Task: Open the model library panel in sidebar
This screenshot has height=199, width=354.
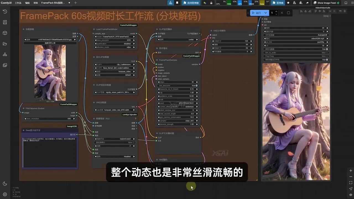Action: point(4,33)
